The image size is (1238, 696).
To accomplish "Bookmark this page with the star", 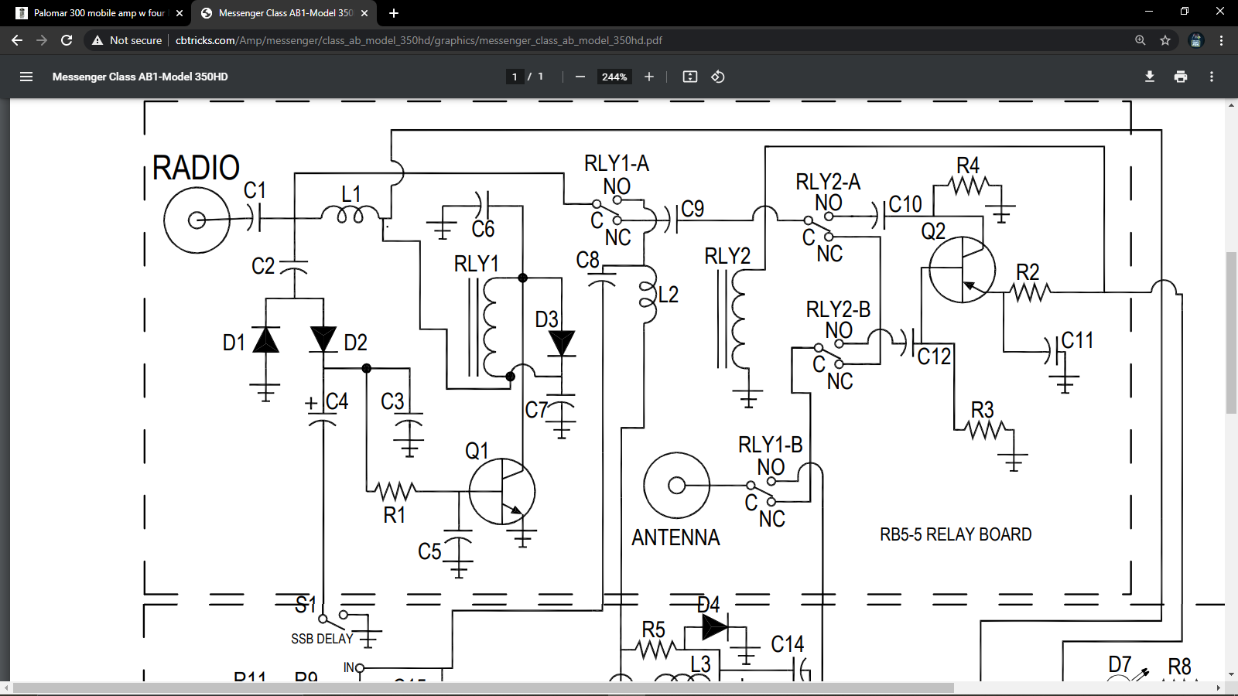I will coord(1164,40).
